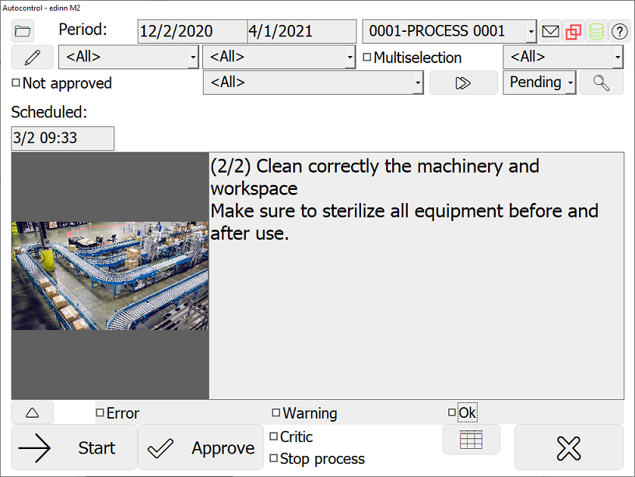This screenshot has height=477, width=635.
Task: Click the X cancel button
Action: 569,447
